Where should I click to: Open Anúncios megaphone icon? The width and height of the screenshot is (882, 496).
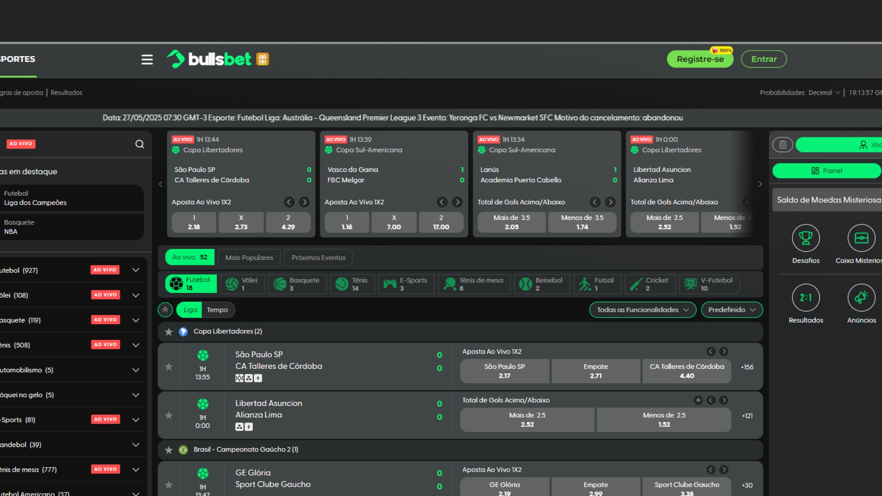(x=861, y=298)
